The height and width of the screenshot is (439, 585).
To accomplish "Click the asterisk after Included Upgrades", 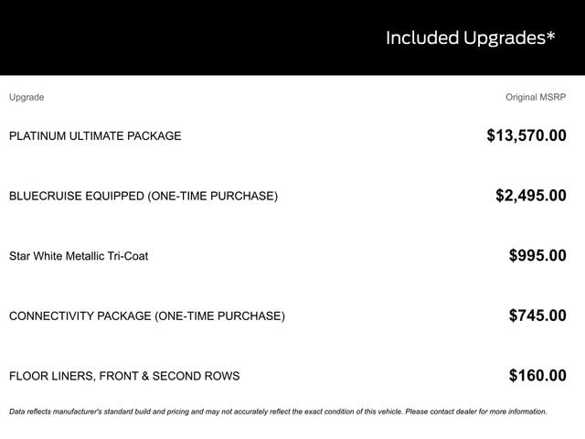I will 549,36.
